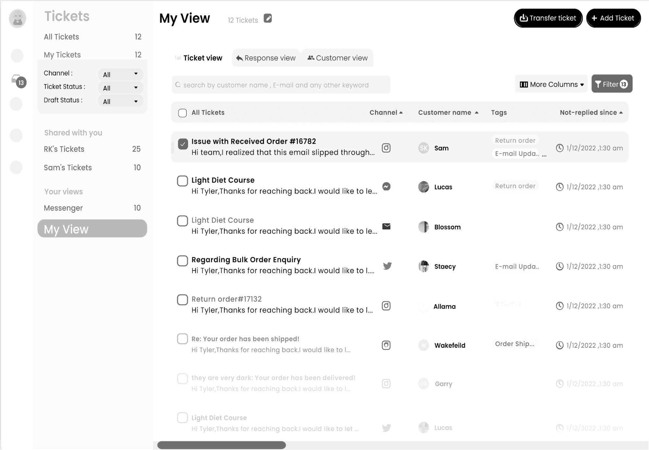This screenshot has width=649, height=450.
Task: Click the edit pencil icon beside 12 Tickets
Action: [268, 18]
